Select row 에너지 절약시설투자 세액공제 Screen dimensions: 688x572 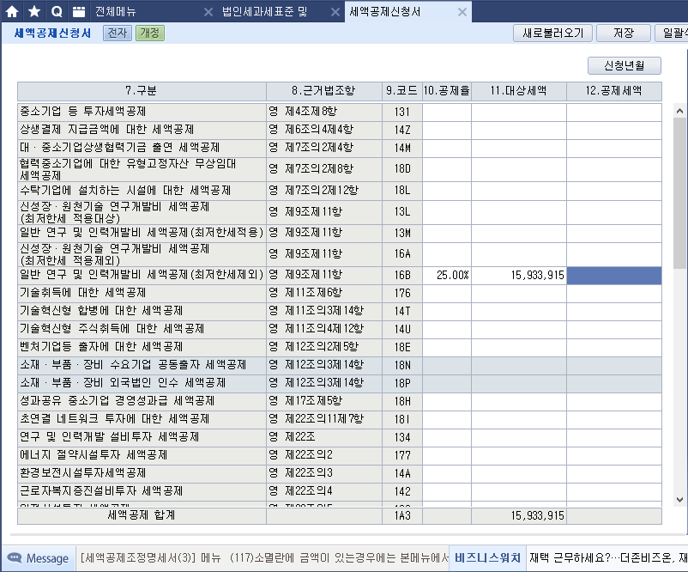(339, 455)
